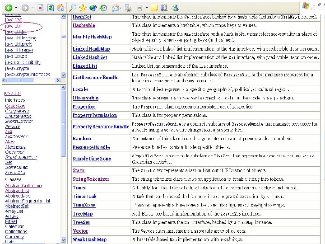Viewport: 325px width, 244px height.
Task: Launch the Messenger people icon
Action: (x=175, y=8)
